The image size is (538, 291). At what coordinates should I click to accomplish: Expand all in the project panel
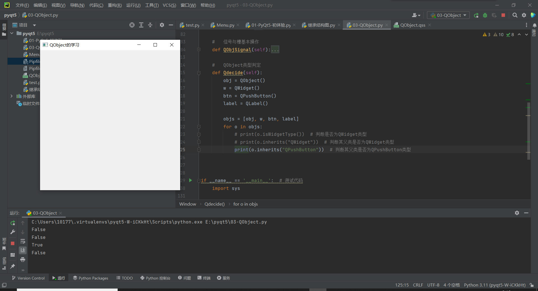(x=141, y=25)
